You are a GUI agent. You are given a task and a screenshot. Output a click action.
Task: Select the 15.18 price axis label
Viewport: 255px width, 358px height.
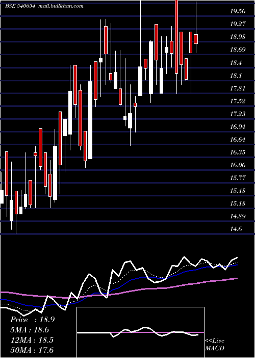tap(238, 204)
